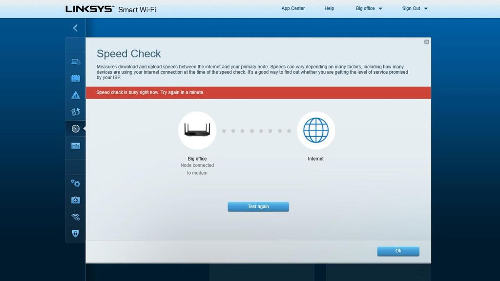Open the External Storage icon
Screen dimensions: 500x281
(75, 145)
